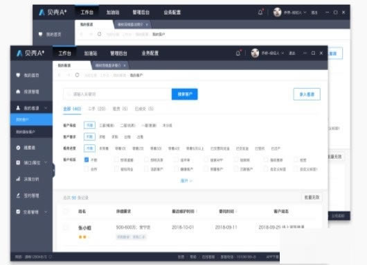Tick the select-all checkbox in table header
Image resolution: width=367 pixels, height=265 pixels.
tap(66, 211)
